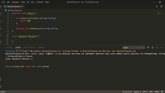Maximize the panel with the up chevron
The image size is (165, 93).
point(161,48)
